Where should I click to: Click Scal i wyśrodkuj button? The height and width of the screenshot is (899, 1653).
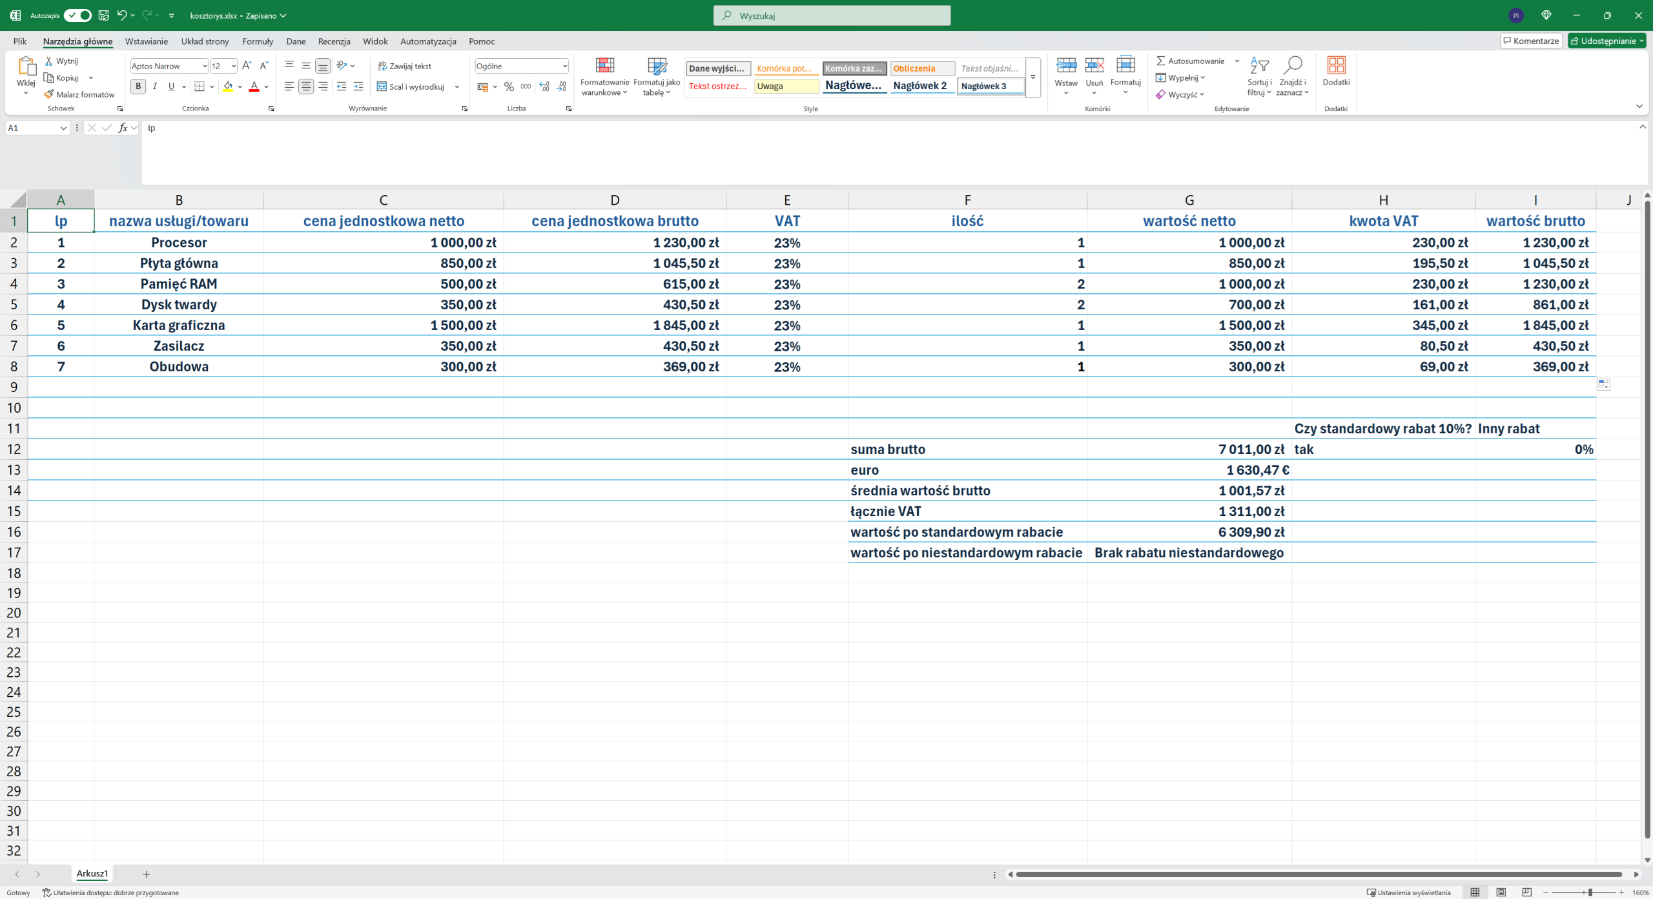point(412,87)
